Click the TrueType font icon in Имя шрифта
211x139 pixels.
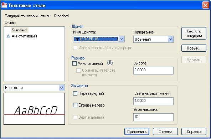coord(77,39)
